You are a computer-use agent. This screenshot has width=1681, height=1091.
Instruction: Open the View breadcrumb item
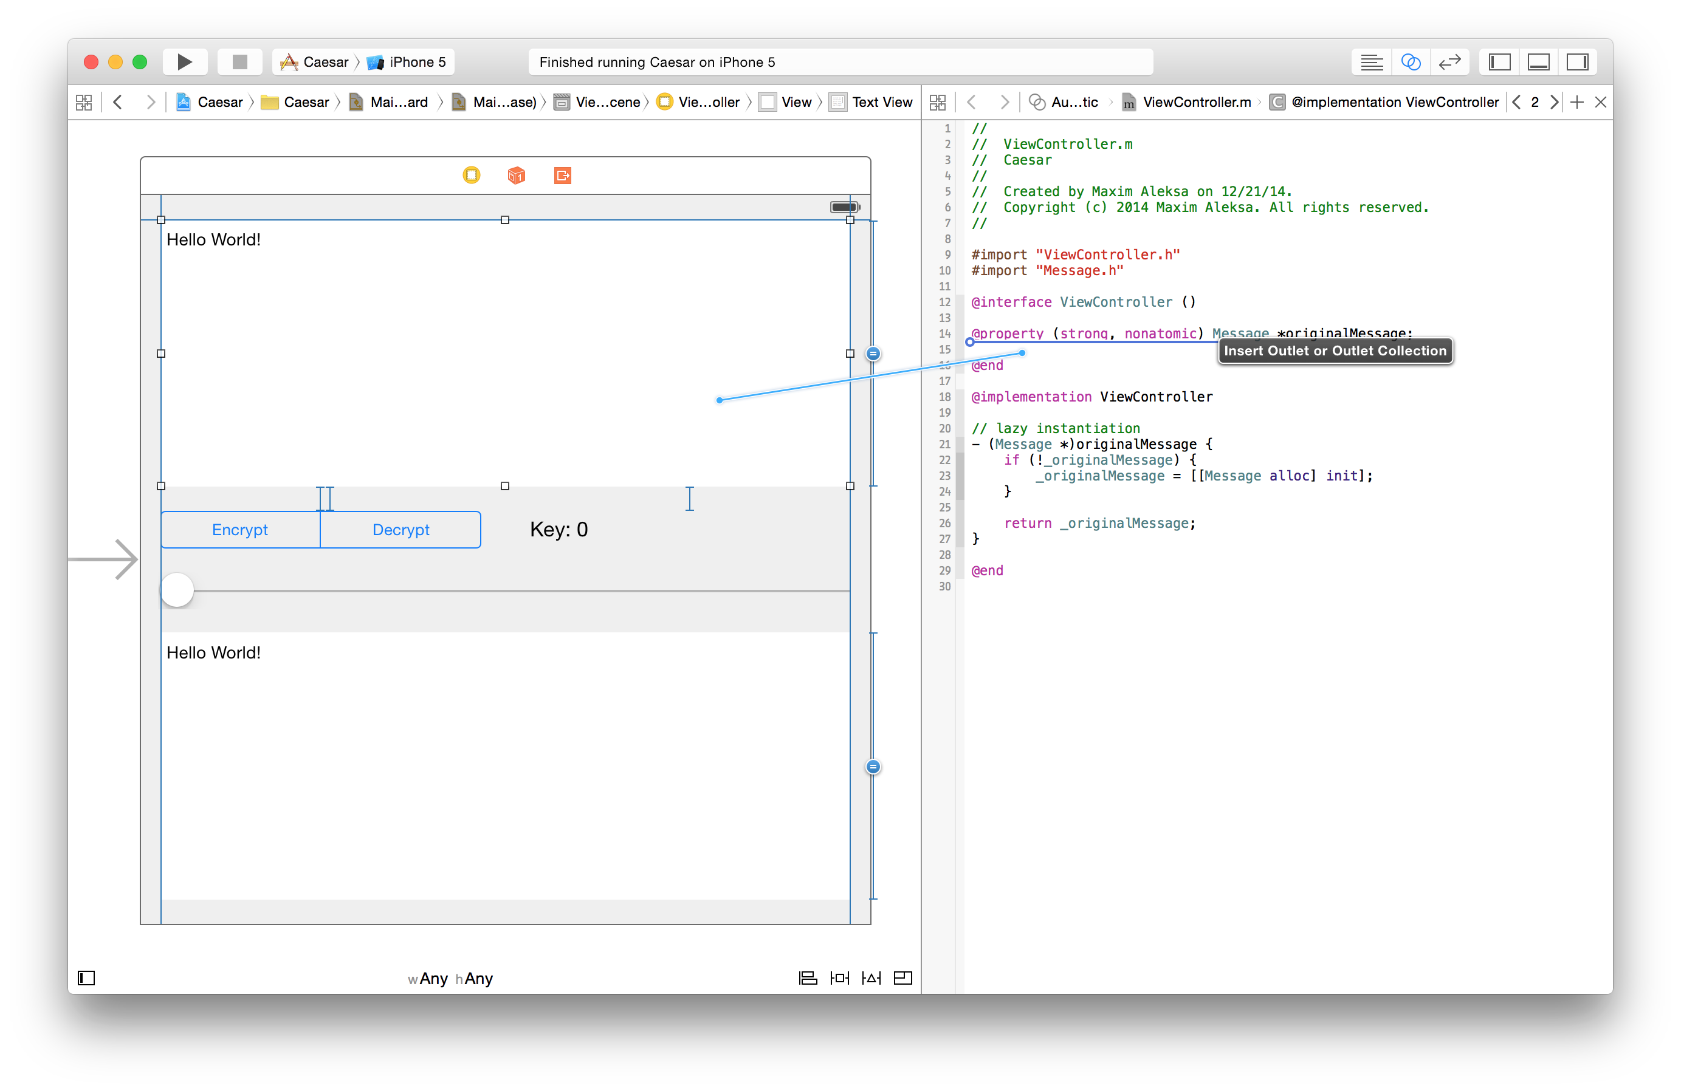tap(786, 103)
